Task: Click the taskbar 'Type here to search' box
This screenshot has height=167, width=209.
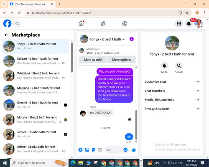Action: pyautogui.click(x=39, y=163)
